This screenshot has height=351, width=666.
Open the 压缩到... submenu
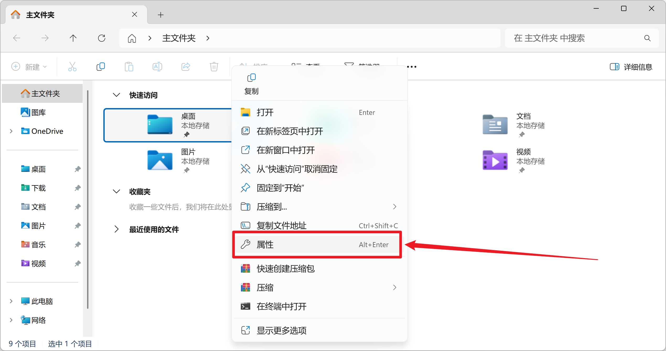coord(319,207)
